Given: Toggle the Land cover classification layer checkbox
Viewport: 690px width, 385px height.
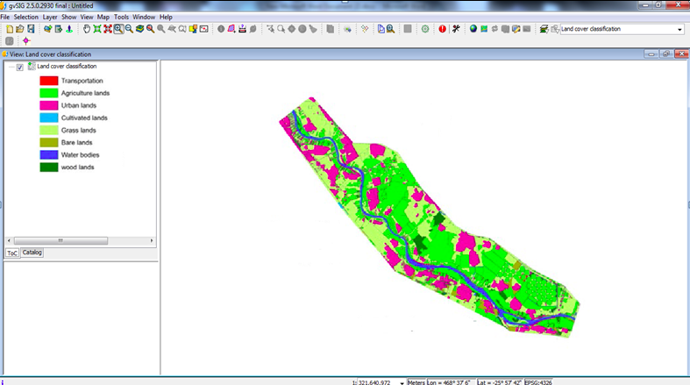Looking at the screenshot, I should click(20, 67).
